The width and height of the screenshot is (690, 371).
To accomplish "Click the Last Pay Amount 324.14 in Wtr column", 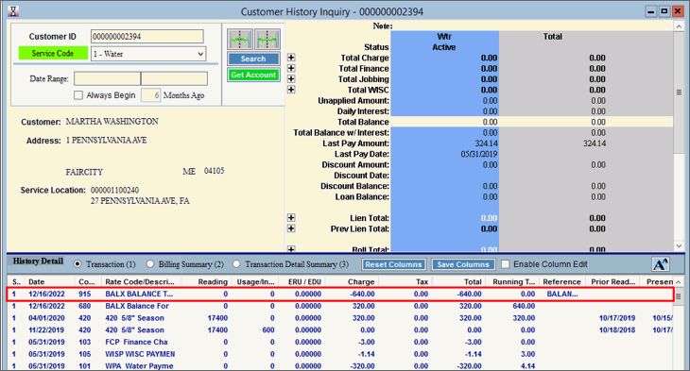I will (x=486, y=143).
